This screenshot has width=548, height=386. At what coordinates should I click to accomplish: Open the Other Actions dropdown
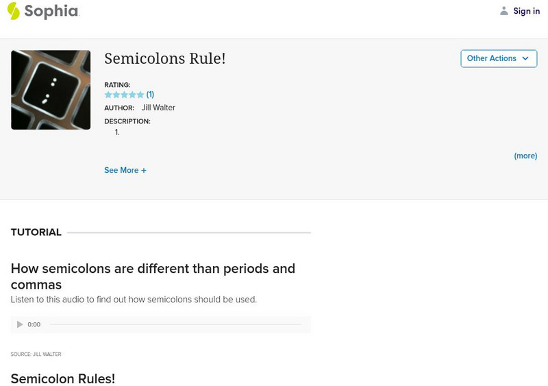pos(498,58)
